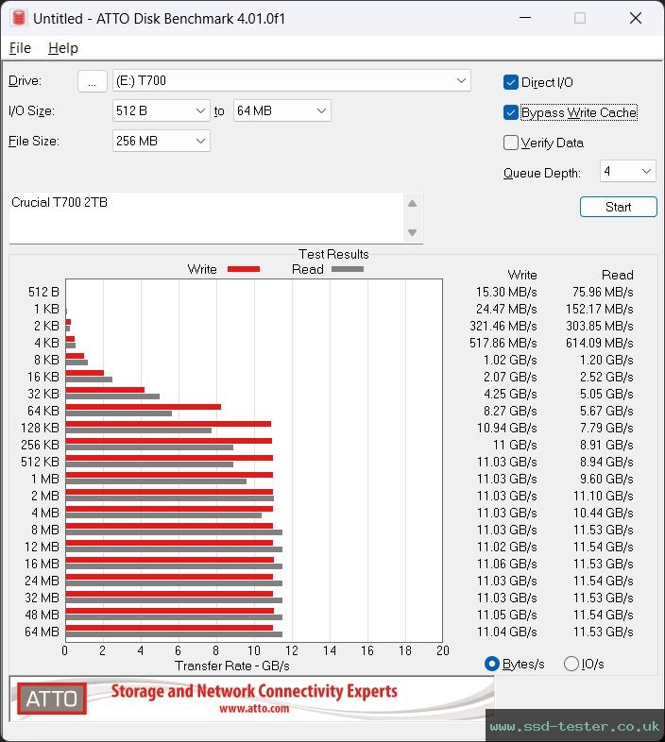Click the 16 MB write value 11.06 GB/s
Screen dimensions: 665x742
point(507,564)
